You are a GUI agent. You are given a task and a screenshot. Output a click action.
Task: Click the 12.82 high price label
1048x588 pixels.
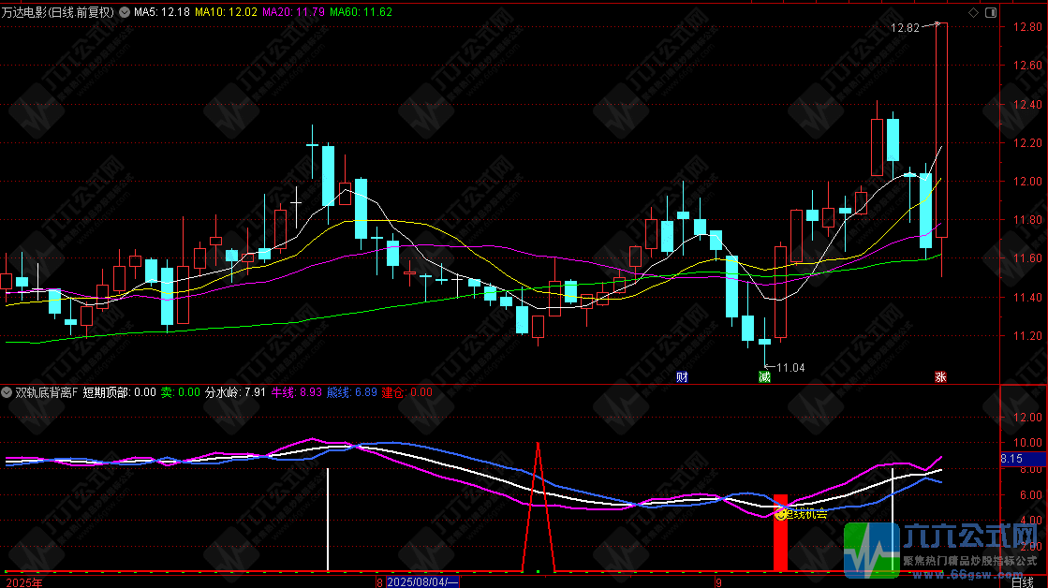click(x=905, y=28)
